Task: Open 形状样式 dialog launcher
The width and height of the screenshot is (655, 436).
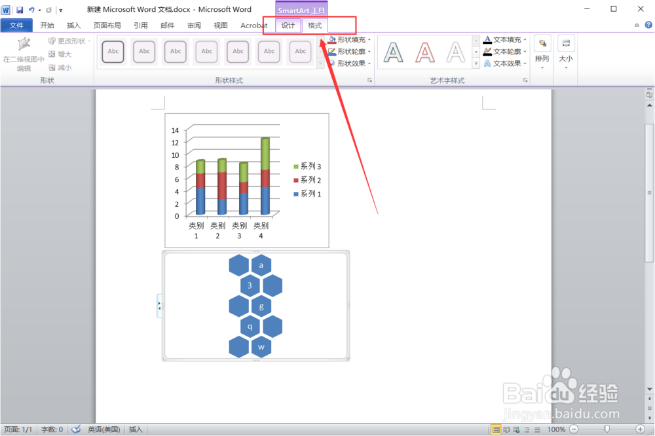Action: pos(369,80)
